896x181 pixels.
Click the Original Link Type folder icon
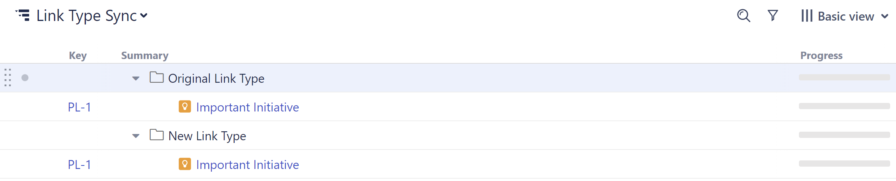click(157, 78)
